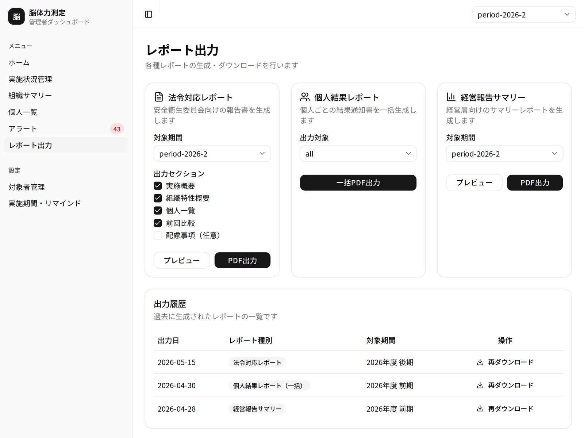Click the document icon beside 法令対応レポート
Image resolution: width=584 pixels, height=438 pixels.
tap(159, 97)
